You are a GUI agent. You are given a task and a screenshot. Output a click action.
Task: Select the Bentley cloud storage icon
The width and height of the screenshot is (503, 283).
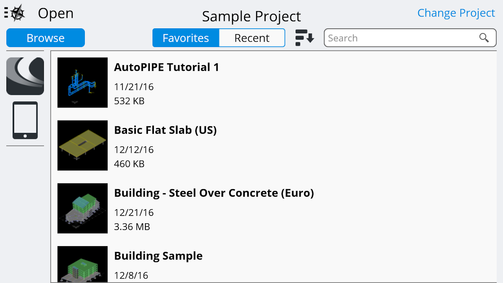tap(25, 76)
